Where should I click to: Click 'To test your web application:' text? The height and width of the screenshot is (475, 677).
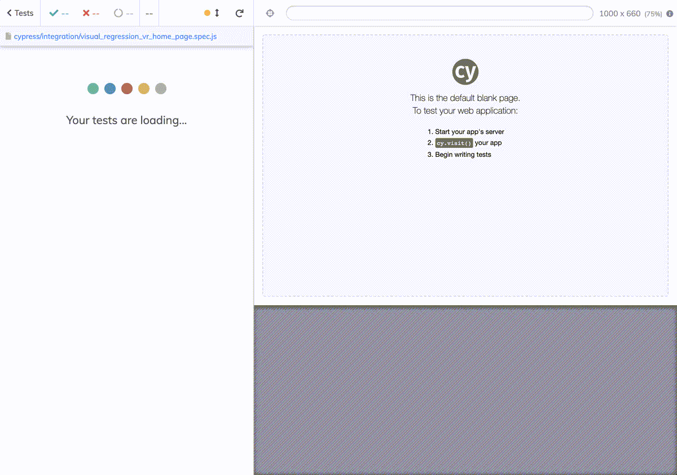pos(465,111)
